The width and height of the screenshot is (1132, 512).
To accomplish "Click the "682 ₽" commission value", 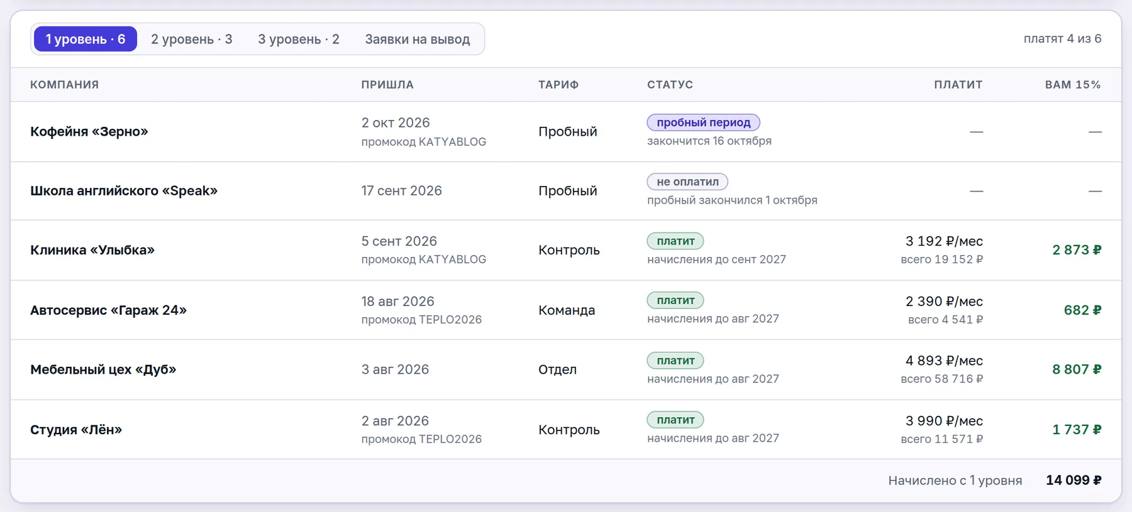I will point(1082,310).
